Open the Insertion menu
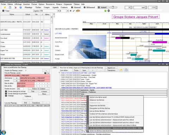The width and height of the screenshot is (169, 135). [x=26, y=4]
